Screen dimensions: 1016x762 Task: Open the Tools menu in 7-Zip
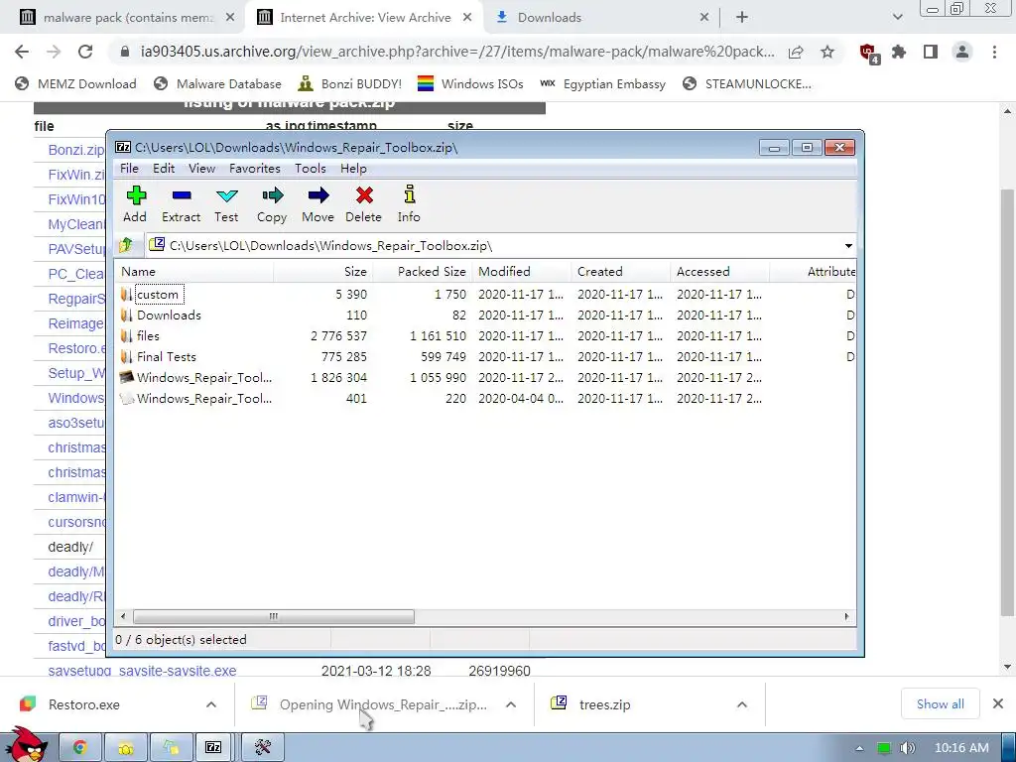tap(311, 169)
